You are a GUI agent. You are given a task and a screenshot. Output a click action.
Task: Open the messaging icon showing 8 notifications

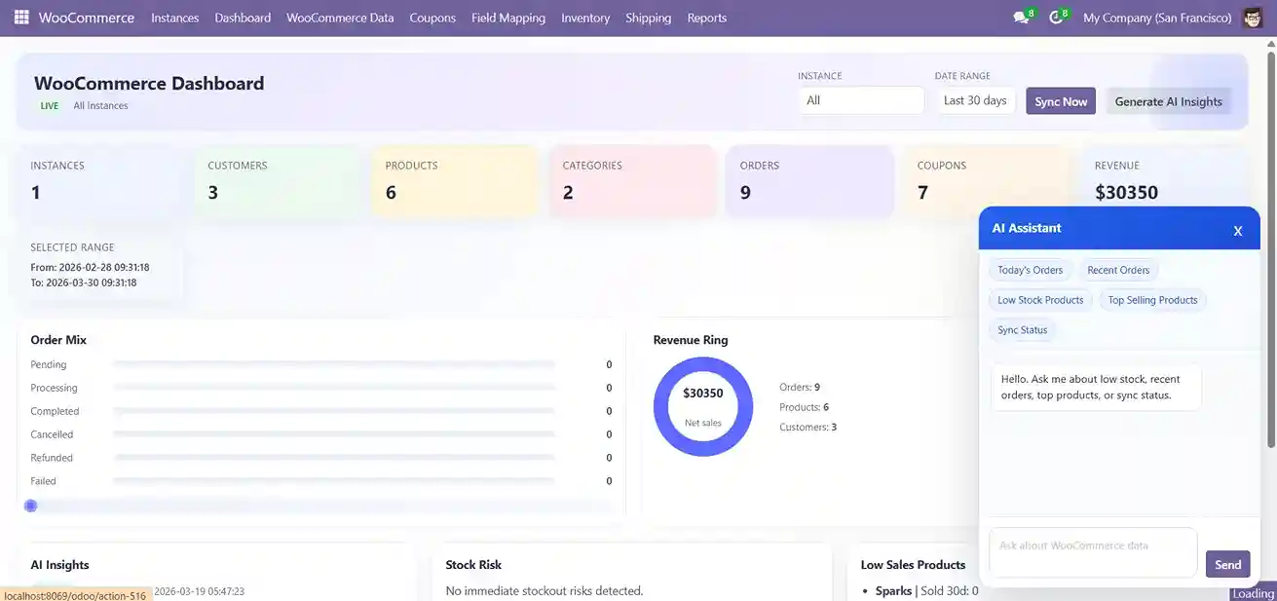point(1021,17)
